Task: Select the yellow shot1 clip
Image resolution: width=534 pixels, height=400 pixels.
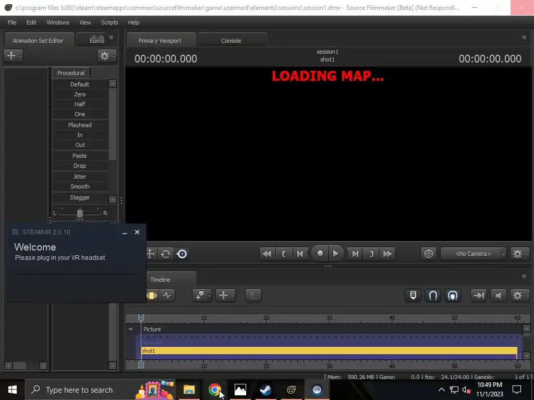Action: tap(329, 351)
